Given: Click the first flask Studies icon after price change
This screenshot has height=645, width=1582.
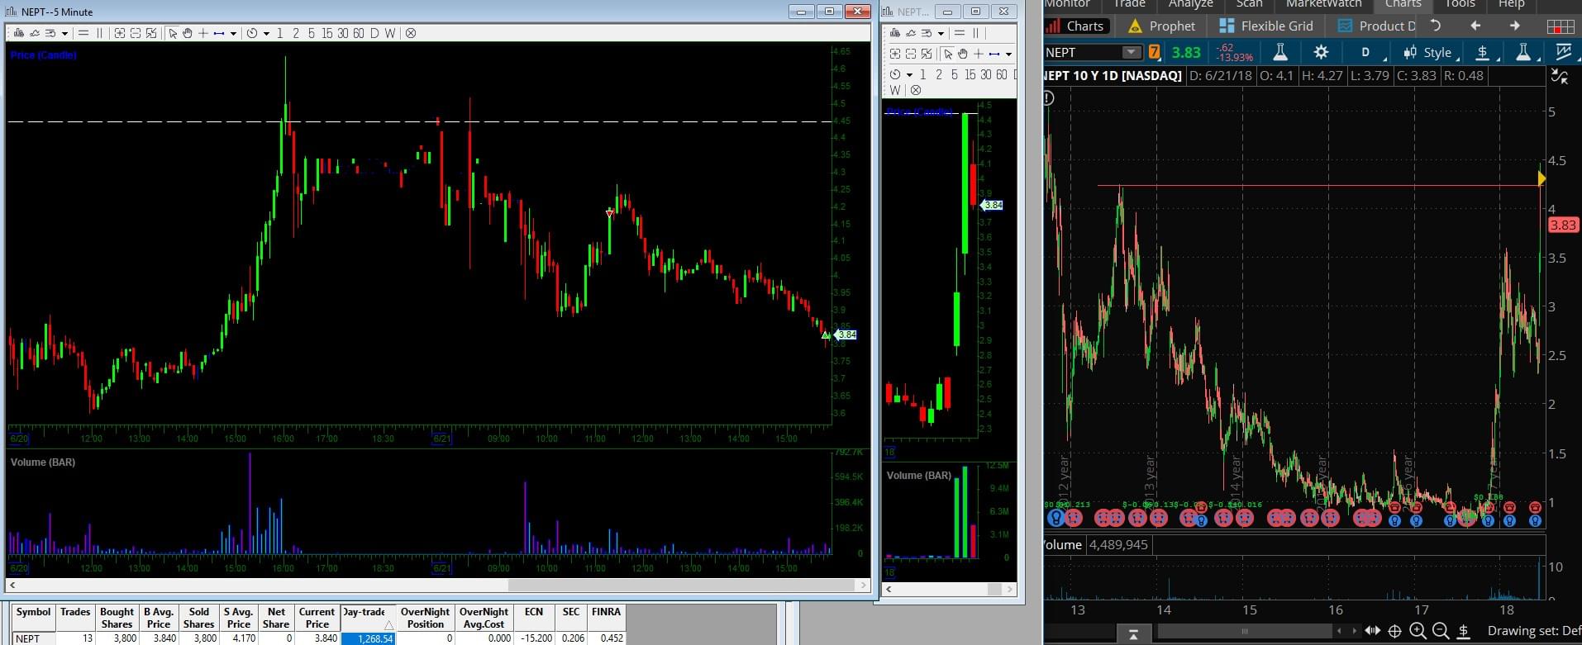Looking at the screenshot, I should click(1279, 52).
